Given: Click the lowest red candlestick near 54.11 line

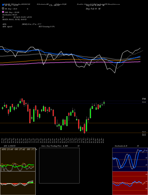Looking at the screenshot, I should [x=84, y=129].
